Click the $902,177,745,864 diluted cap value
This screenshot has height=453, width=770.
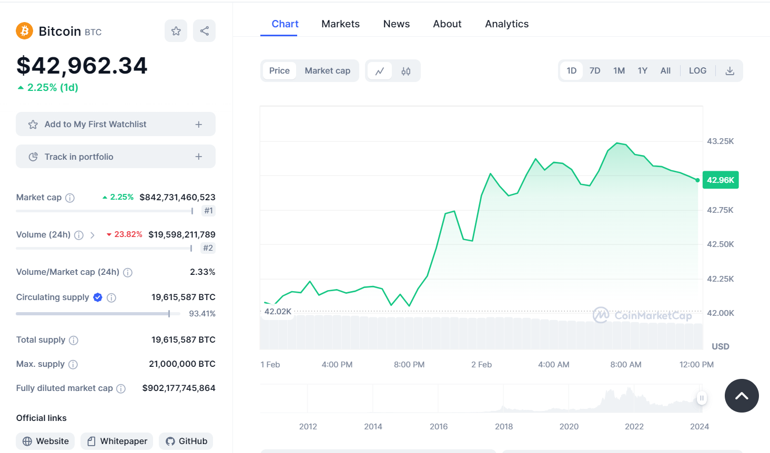point(179,388)
